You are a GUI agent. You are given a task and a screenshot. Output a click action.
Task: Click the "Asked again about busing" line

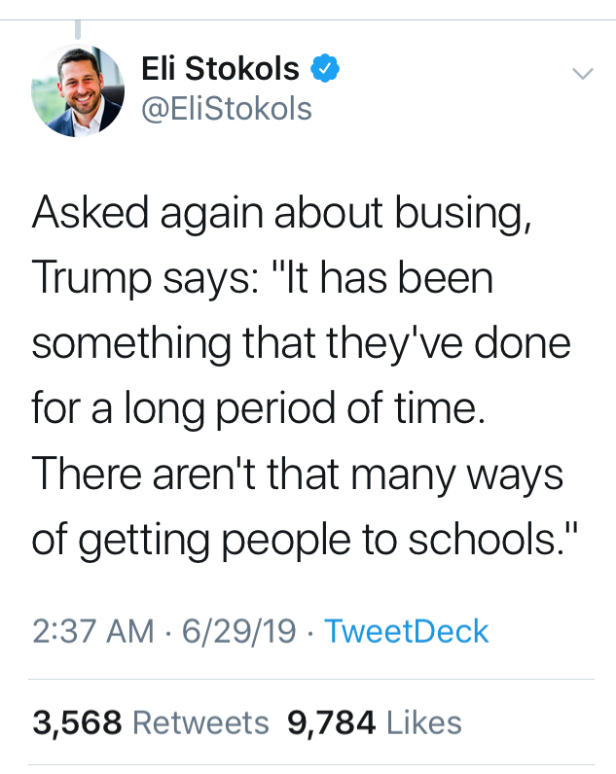click(x=281, y=214)
